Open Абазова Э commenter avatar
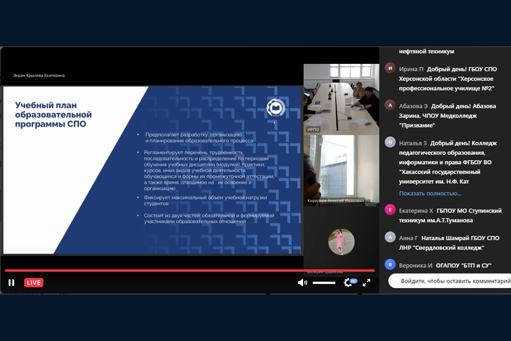The width and height of the screenshot is (511, 341). click(390, 105)
